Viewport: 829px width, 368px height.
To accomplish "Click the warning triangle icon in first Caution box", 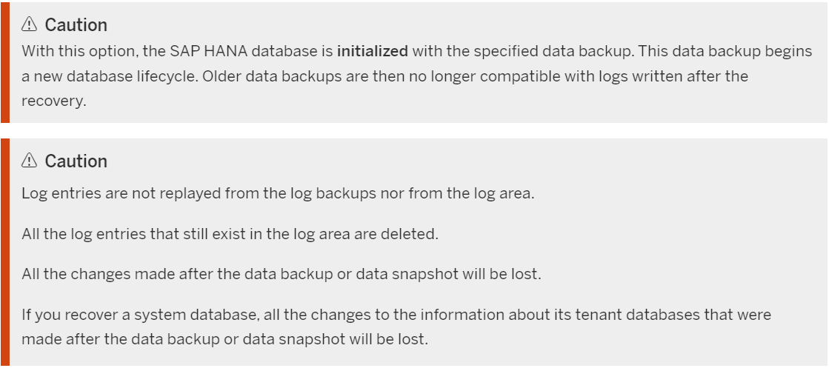I will coord(29,24).
